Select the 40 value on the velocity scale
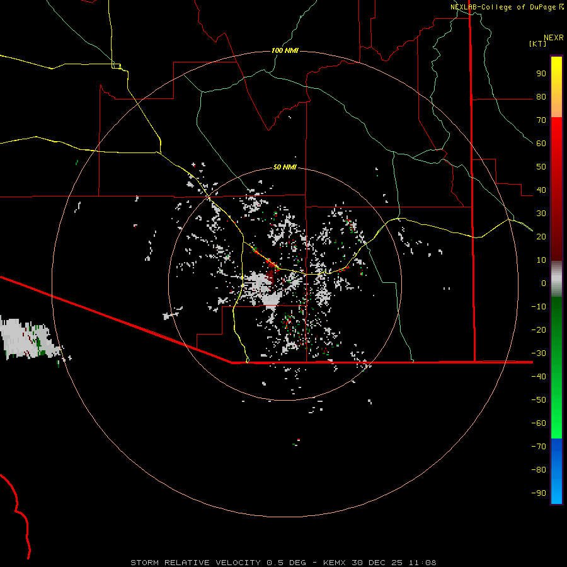 pyautogui.click(x=541, y=190)
